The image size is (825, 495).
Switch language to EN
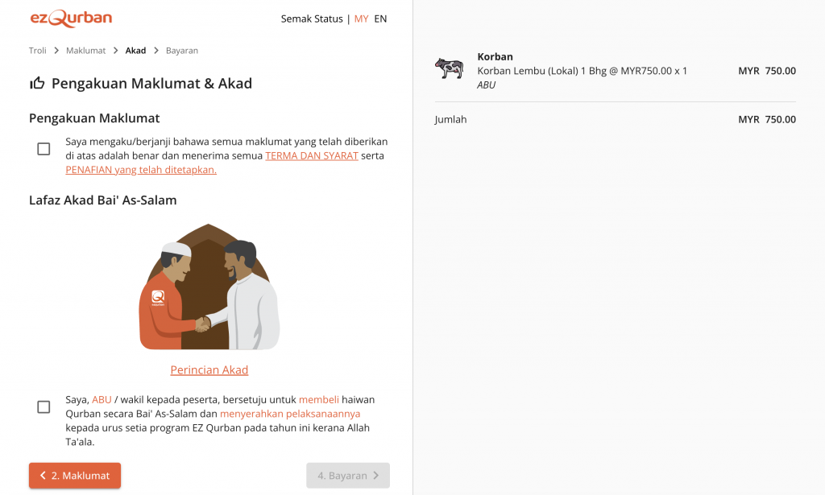click(x=380, y=19)
